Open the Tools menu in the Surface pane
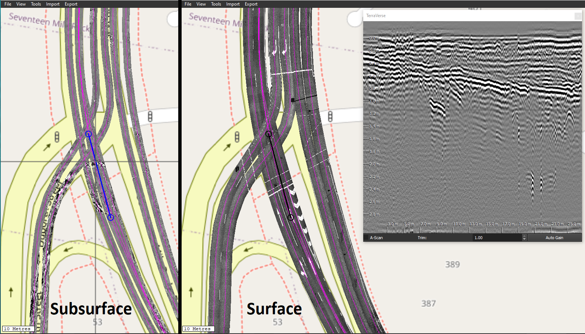 [x=216, y=4]
